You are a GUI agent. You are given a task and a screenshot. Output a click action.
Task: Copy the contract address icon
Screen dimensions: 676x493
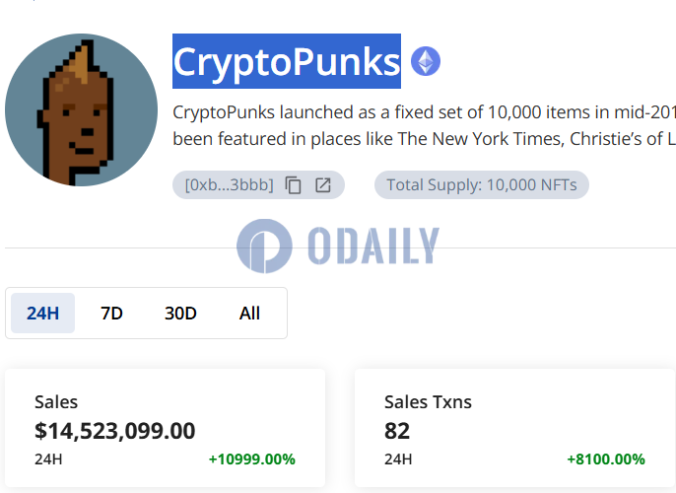[x=294, y=185]
